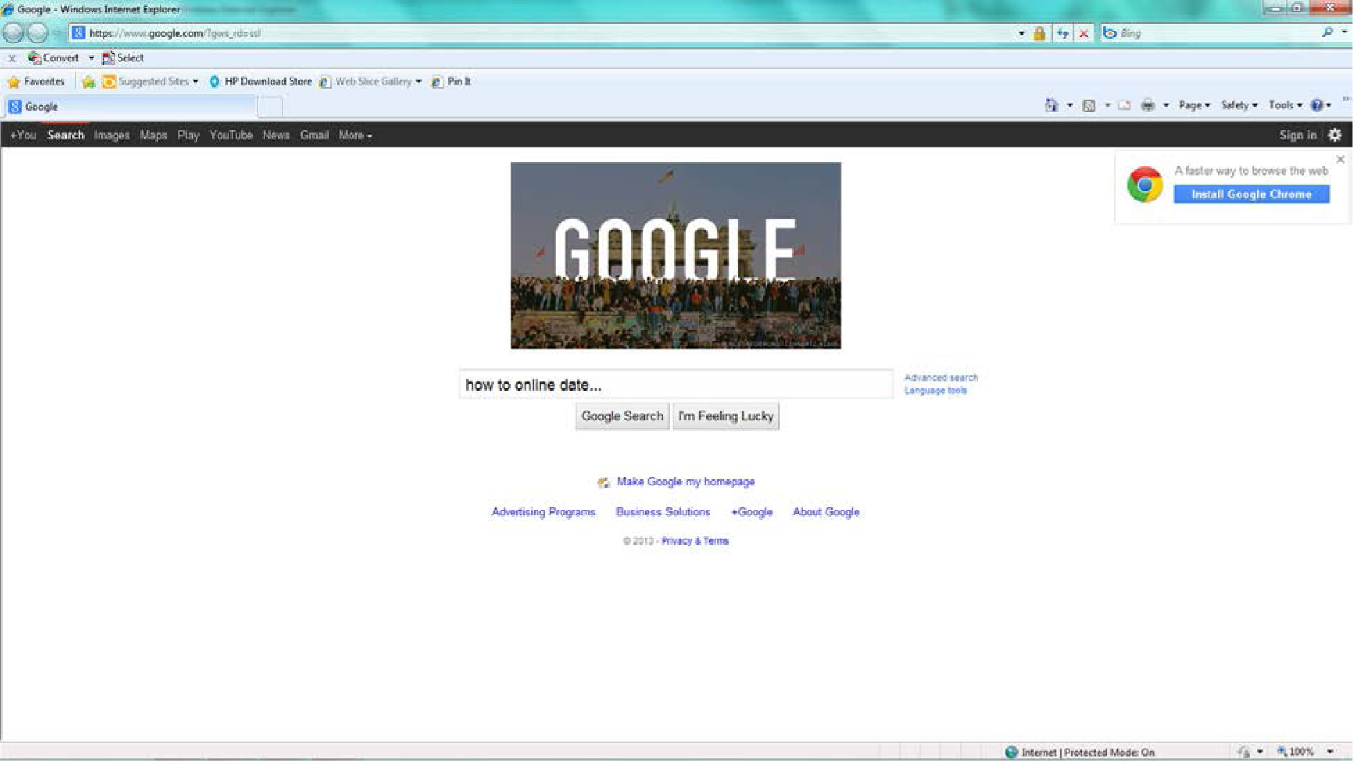Click the RSS feeds icon
This screenshot has width=1353, height=761.
coord(1089,105)
